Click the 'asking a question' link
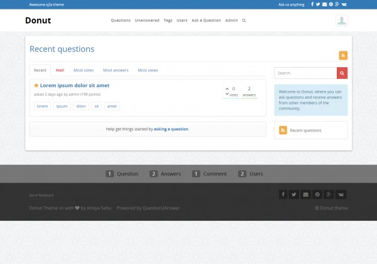 tap(171, 129)
